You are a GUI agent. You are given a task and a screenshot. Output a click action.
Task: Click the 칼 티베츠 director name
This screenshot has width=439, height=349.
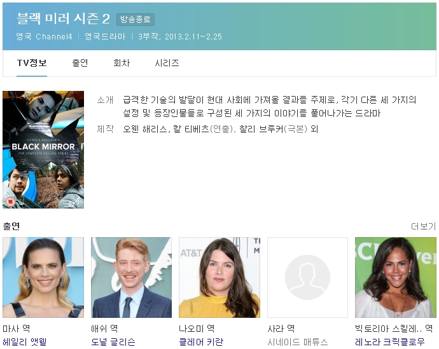click(191, 129)
